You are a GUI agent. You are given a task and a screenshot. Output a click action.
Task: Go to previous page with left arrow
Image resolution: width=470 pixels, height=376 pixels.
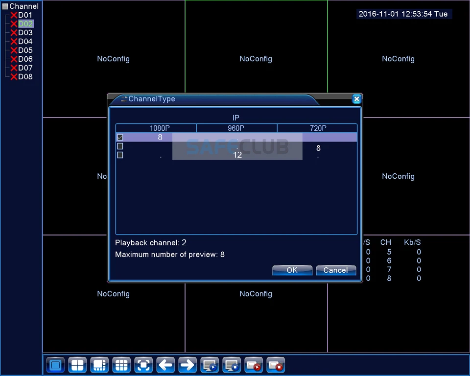pos(165,365)
